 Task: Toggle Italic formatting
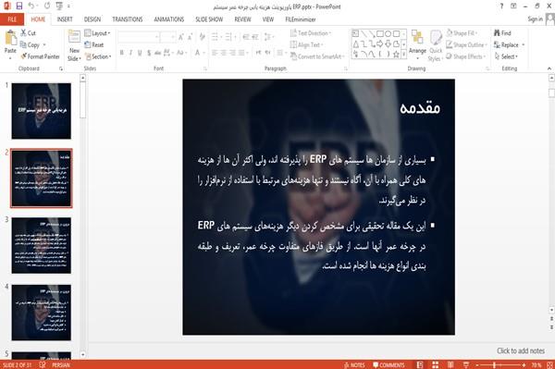point(130,53)
